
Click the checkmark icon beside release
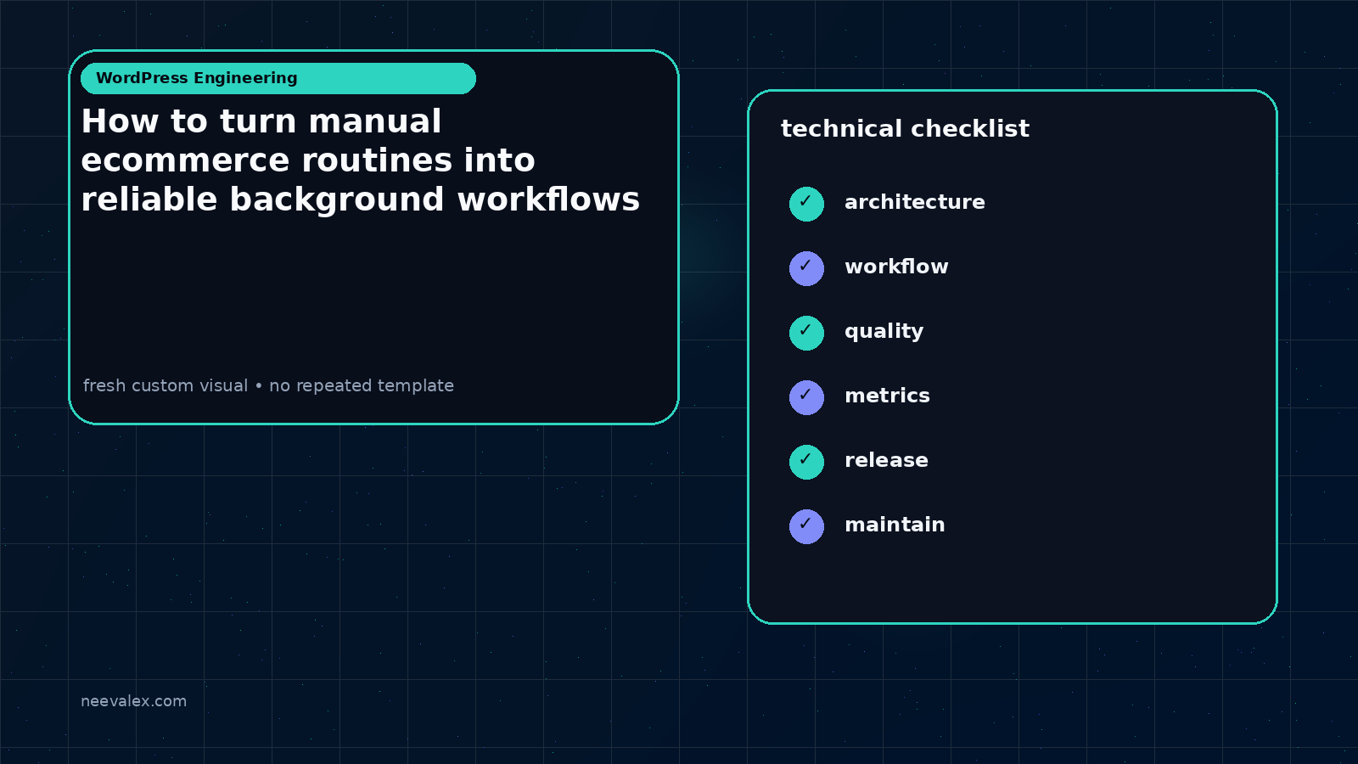pos(806,462)
